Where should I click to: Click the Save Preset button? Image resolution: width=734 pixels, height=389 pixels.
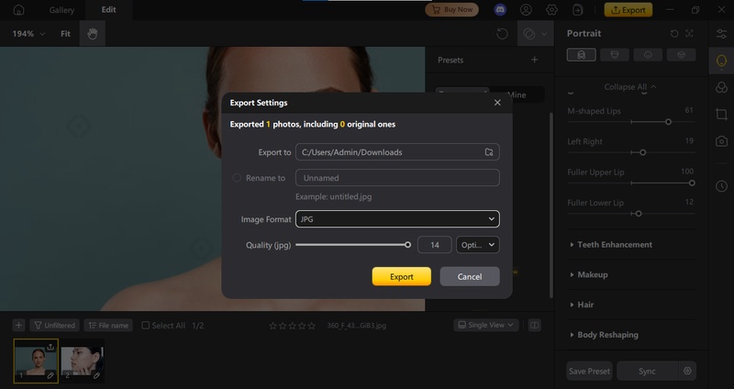(589, 371)
